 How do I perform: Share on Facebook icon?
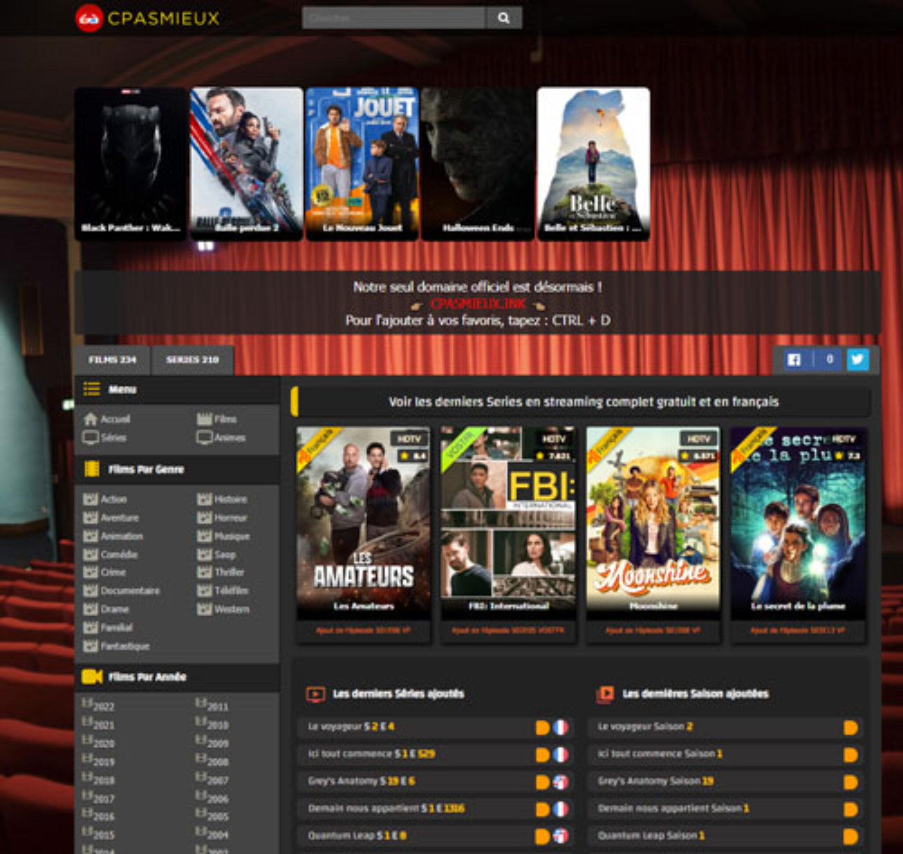point(794,360)
